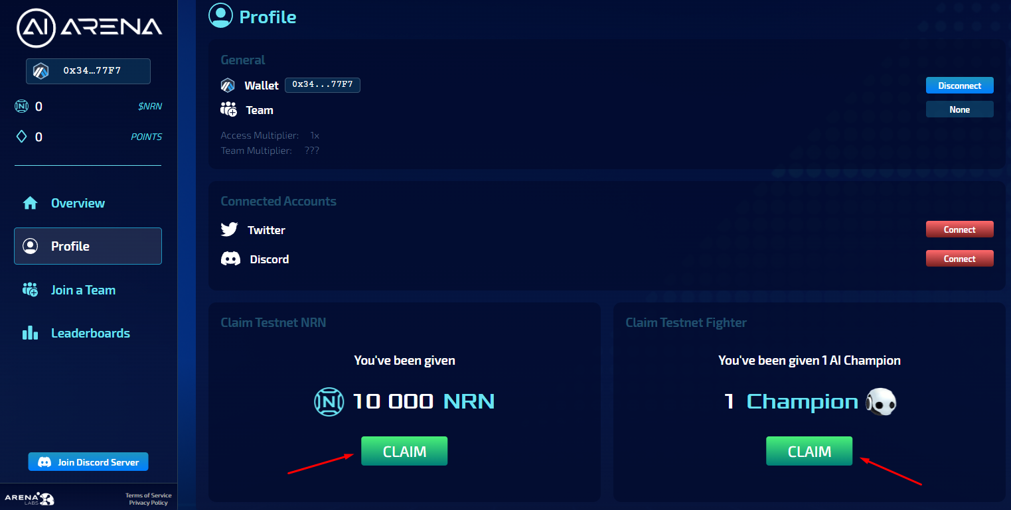The image size is (1011, 510).
Task: Click the General section heading
Action: pos(243,60)
